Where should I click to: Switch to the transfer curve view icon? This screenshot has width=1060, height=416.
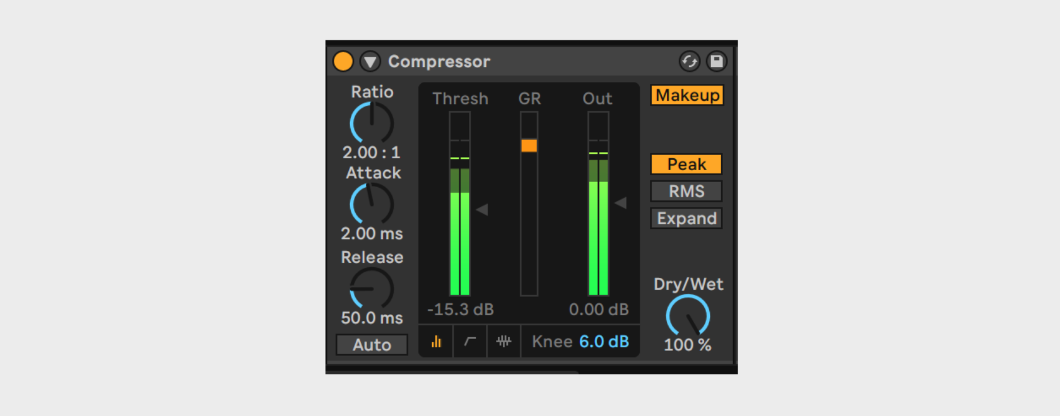pyautogui.click(x=470, y=342)
